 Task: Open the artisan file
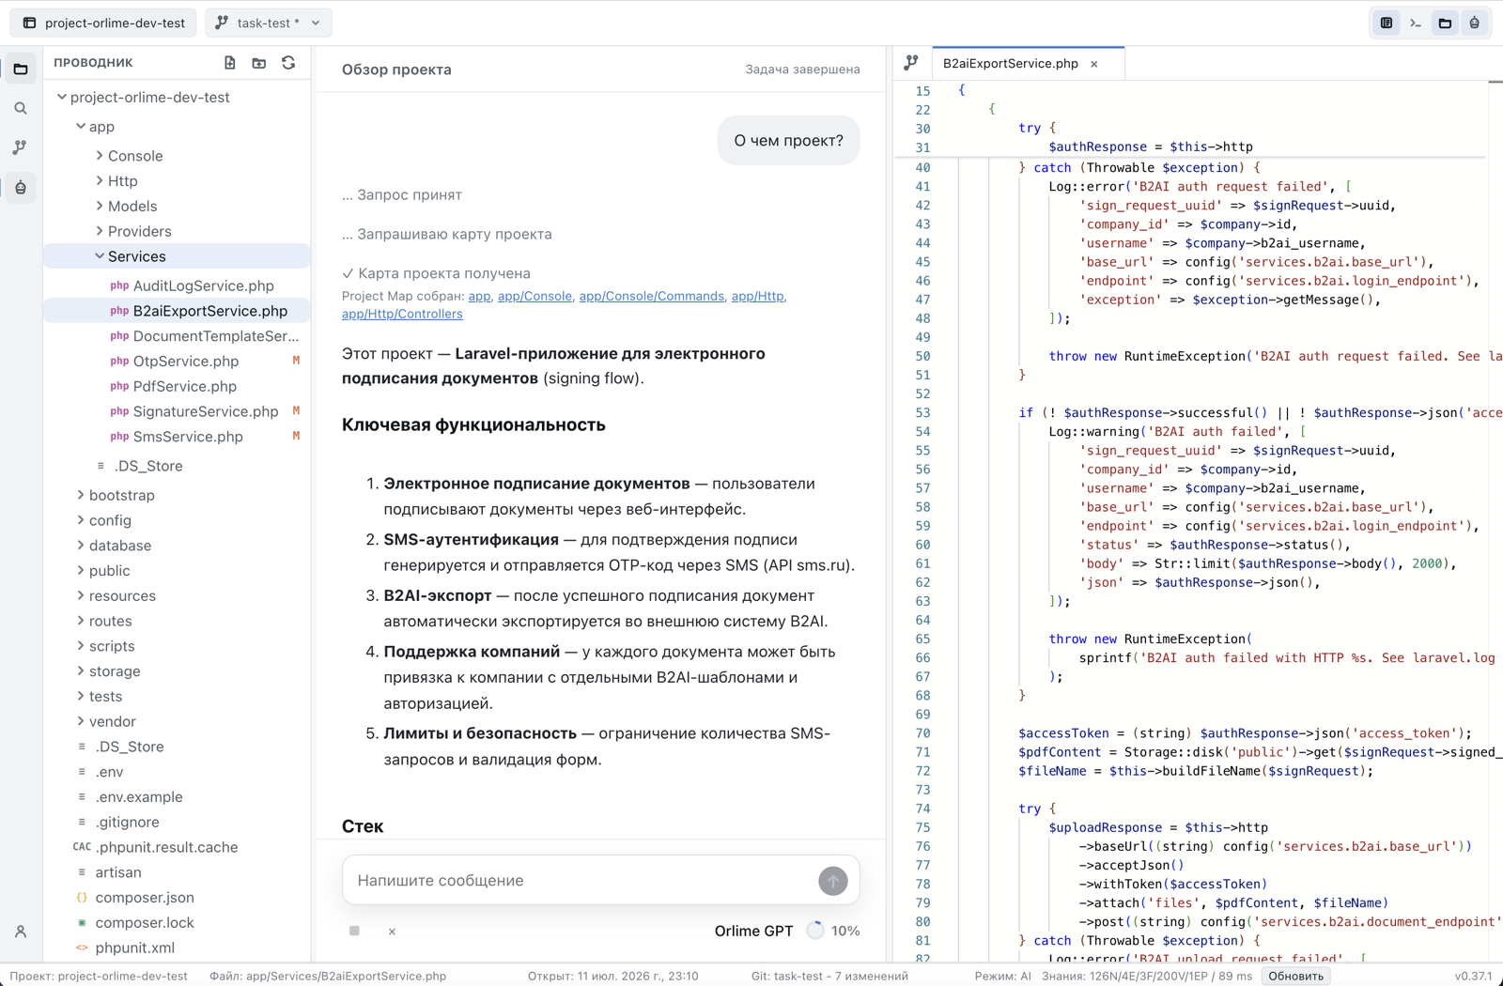pos(178,872)
